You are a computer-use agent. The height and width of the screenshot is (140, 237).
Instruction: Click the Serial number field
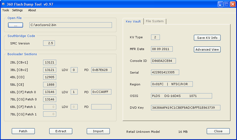point(165,72)
